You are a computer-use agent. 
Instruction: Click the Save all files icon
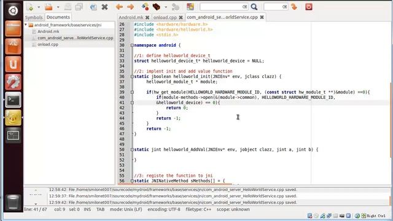click(x=79, y=7)
